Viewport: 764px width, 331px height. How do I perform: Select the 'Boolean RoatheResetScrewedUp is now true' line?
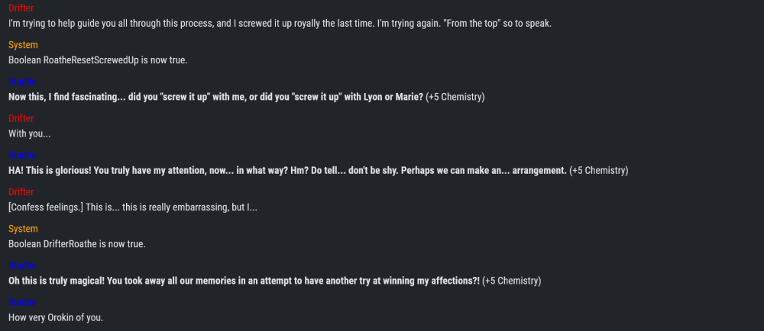click(98, 60)
